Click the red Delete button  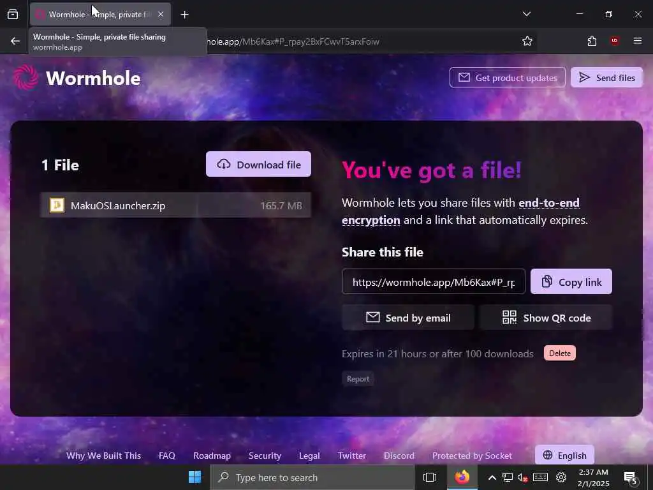(x=560, y=353)
